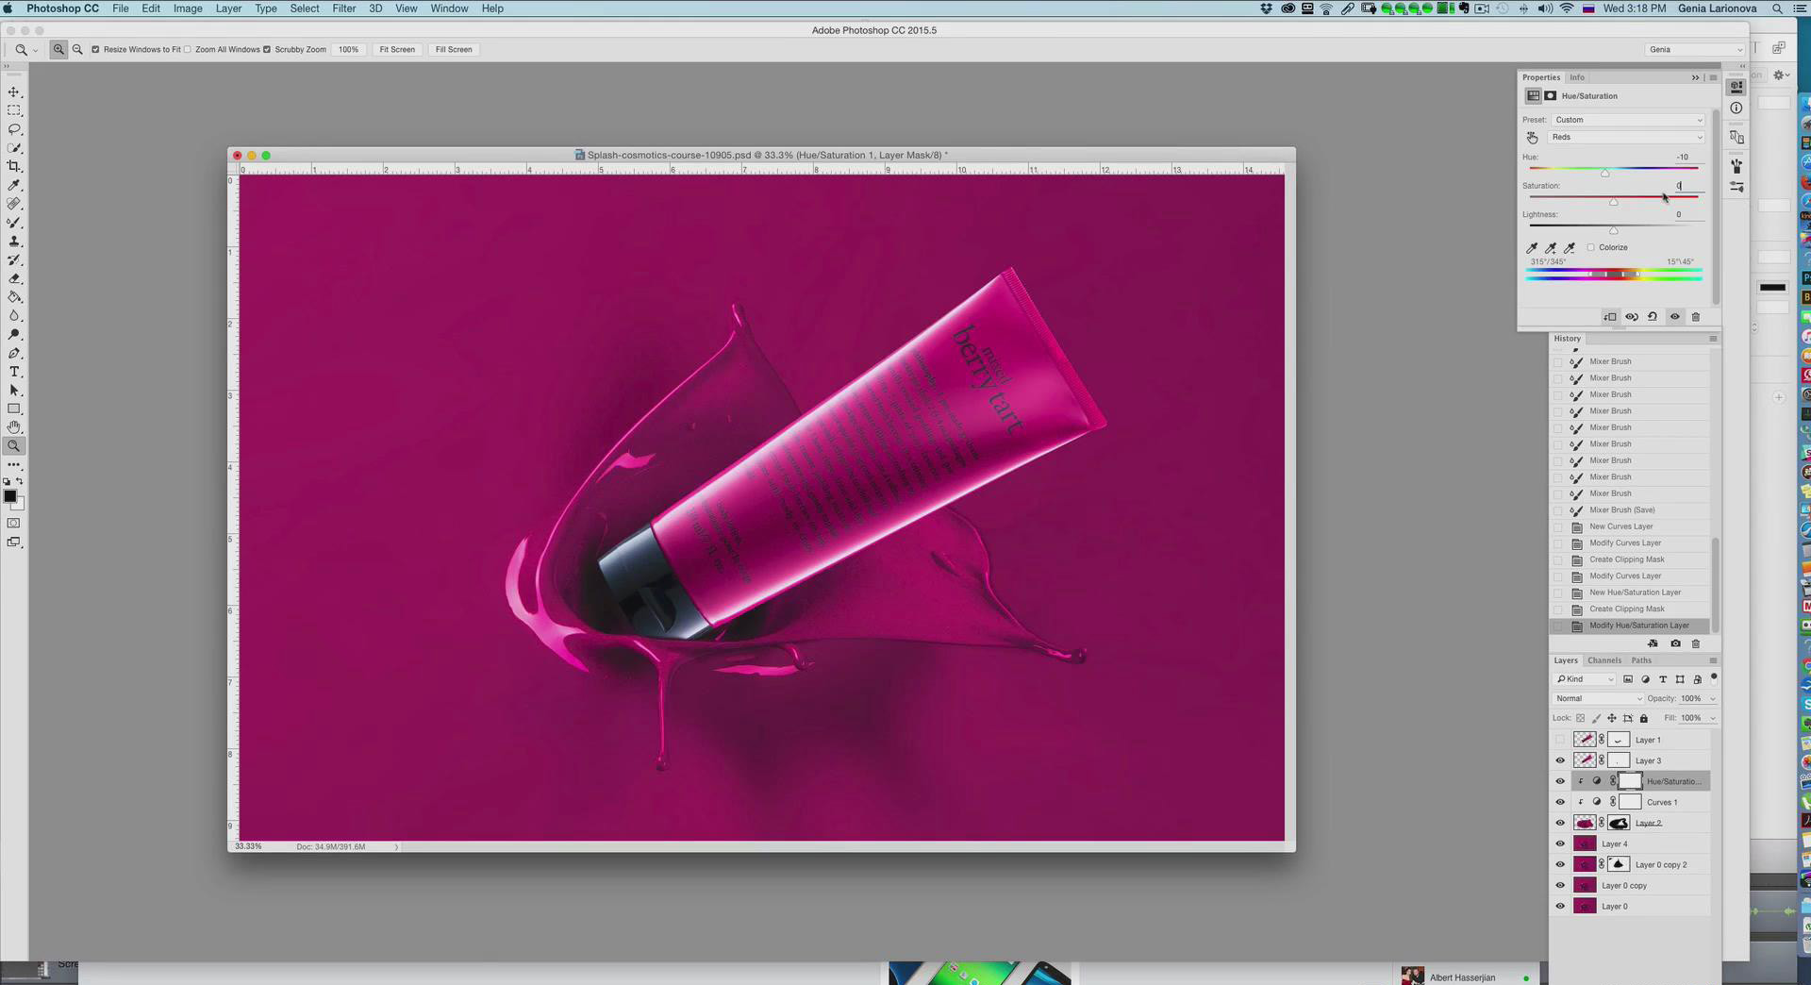Select the Horizontal Type tool
The height and width of the screenshot is (985, 1811).
point(14,372)
